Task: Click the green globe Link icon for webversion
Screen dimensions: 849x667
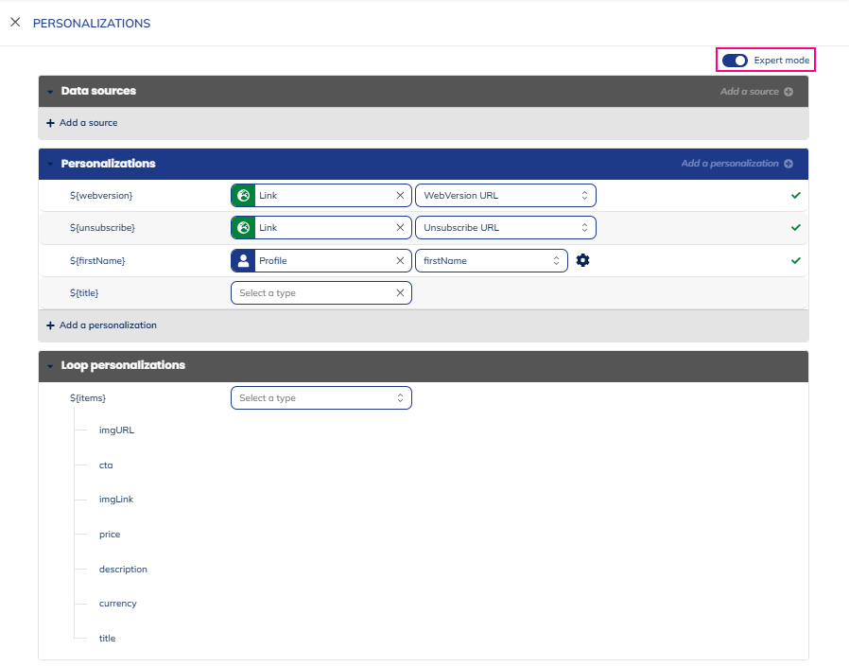Action: [x=244, y=196]
